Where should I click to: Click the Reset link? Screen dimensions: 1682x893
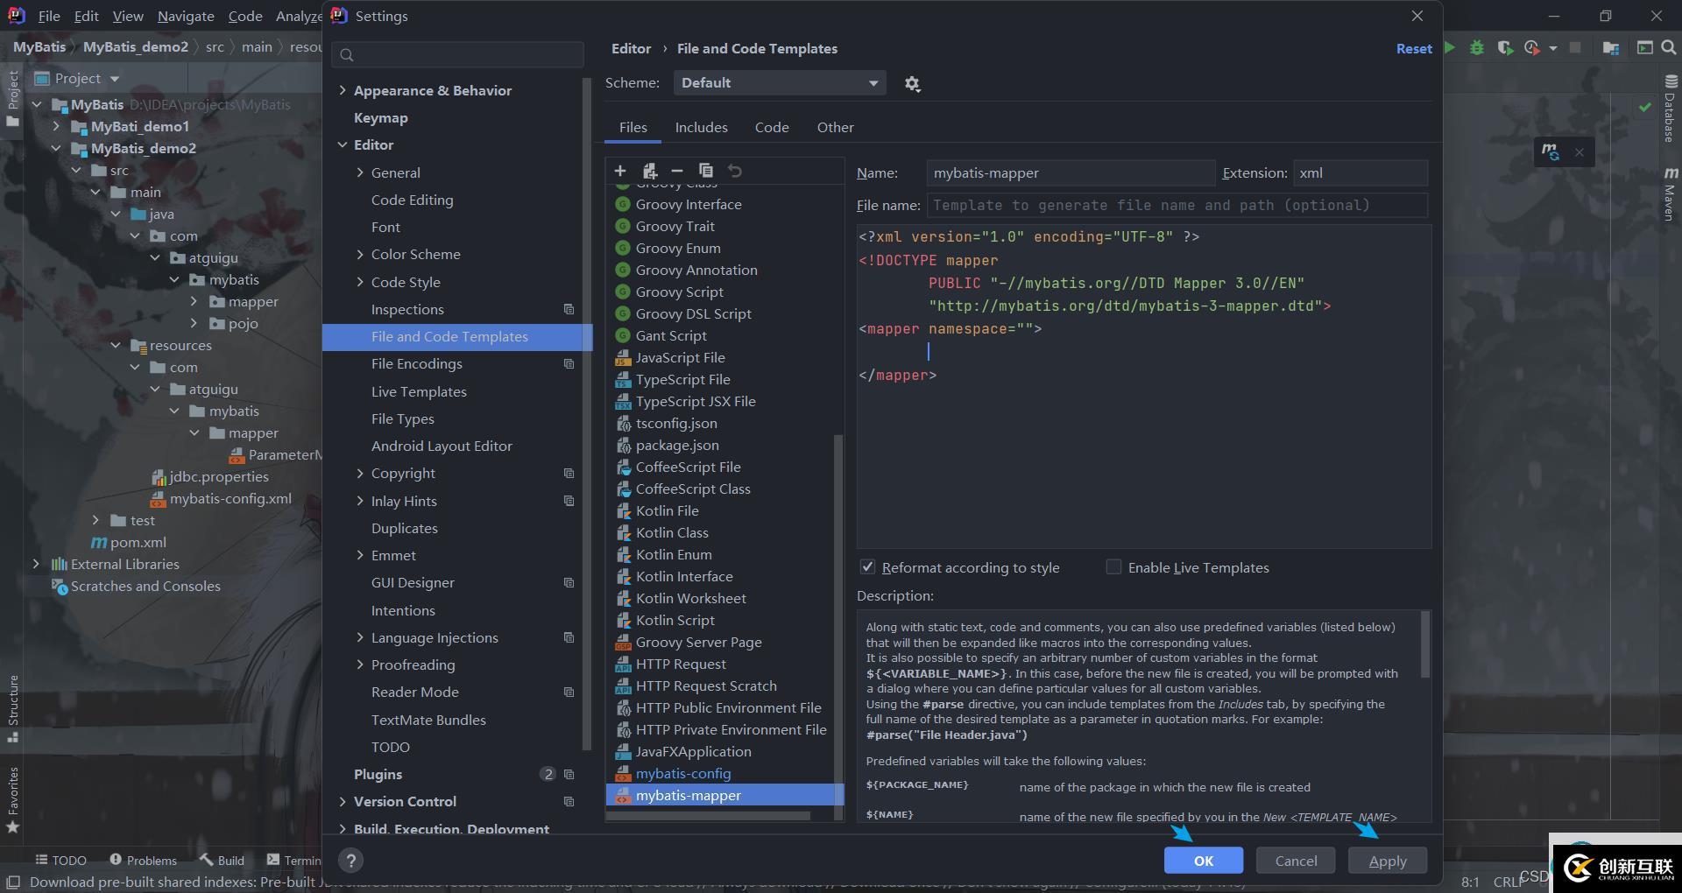coord(1414,49)
